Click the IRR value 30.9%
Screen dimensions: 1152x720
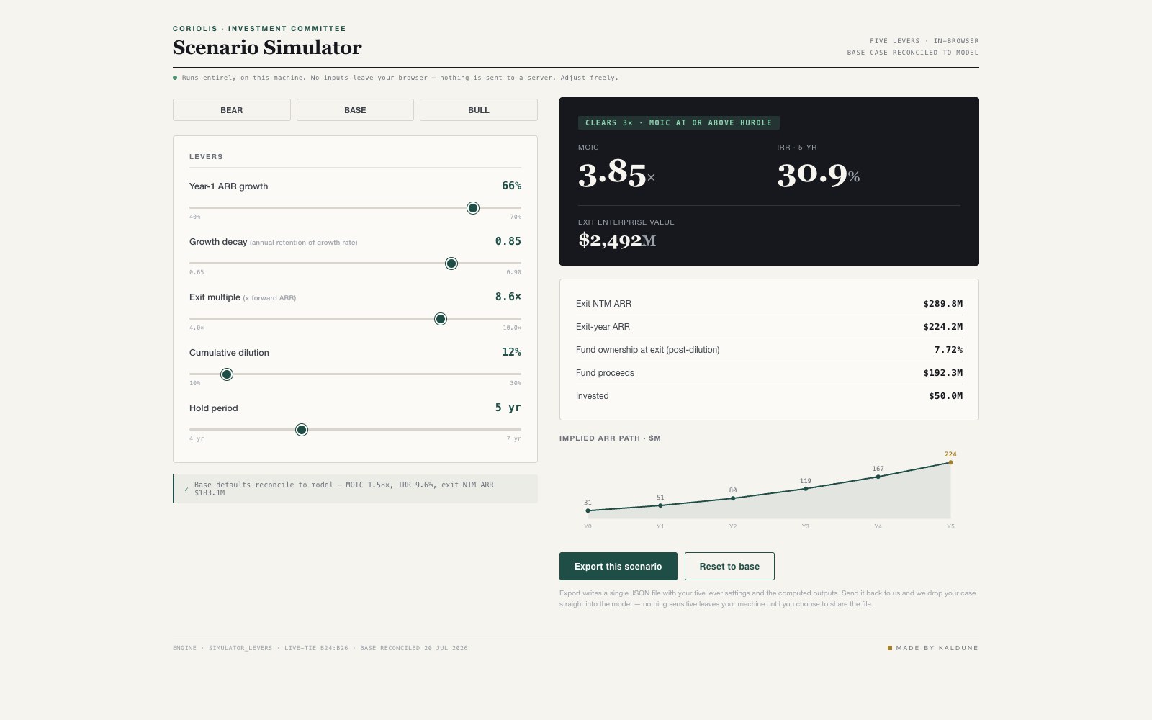point(819,174)
